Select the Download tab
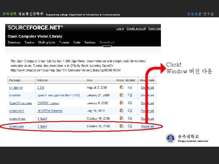This screenshot has width=219, height=164. 107,42
